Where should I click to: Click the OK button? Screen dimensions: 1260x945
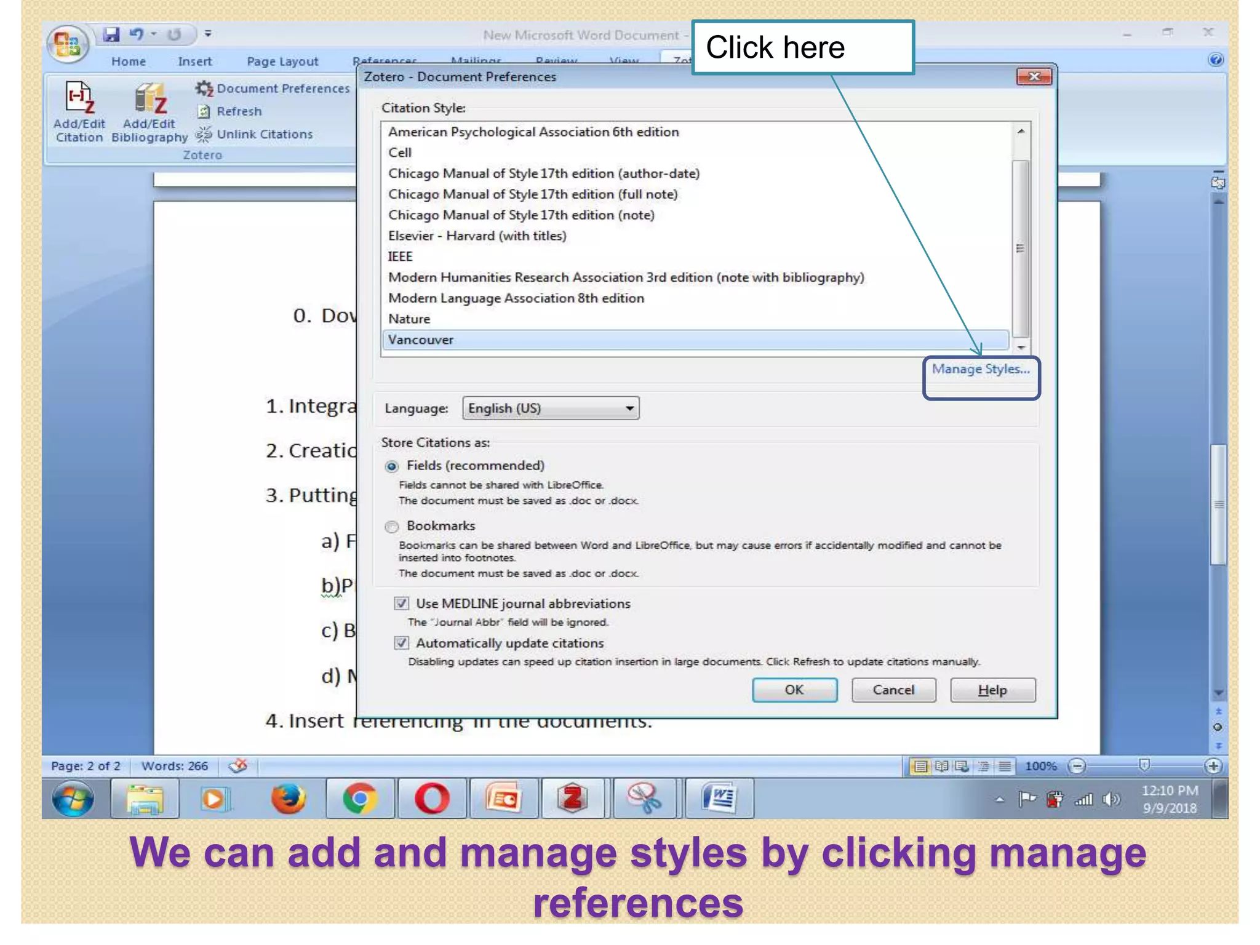click(794, 690)
